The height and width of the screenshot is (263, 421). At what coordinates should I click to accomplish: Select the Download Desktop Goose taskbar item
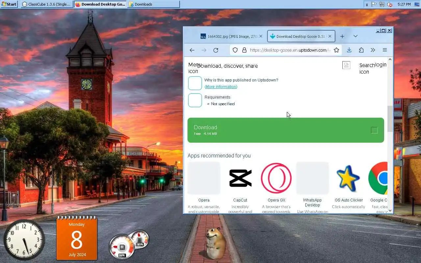[x=100, y=4]
